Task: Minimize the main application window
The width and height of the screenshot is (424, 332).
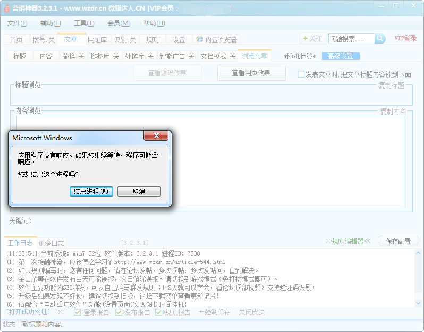Action: (381, 6)
